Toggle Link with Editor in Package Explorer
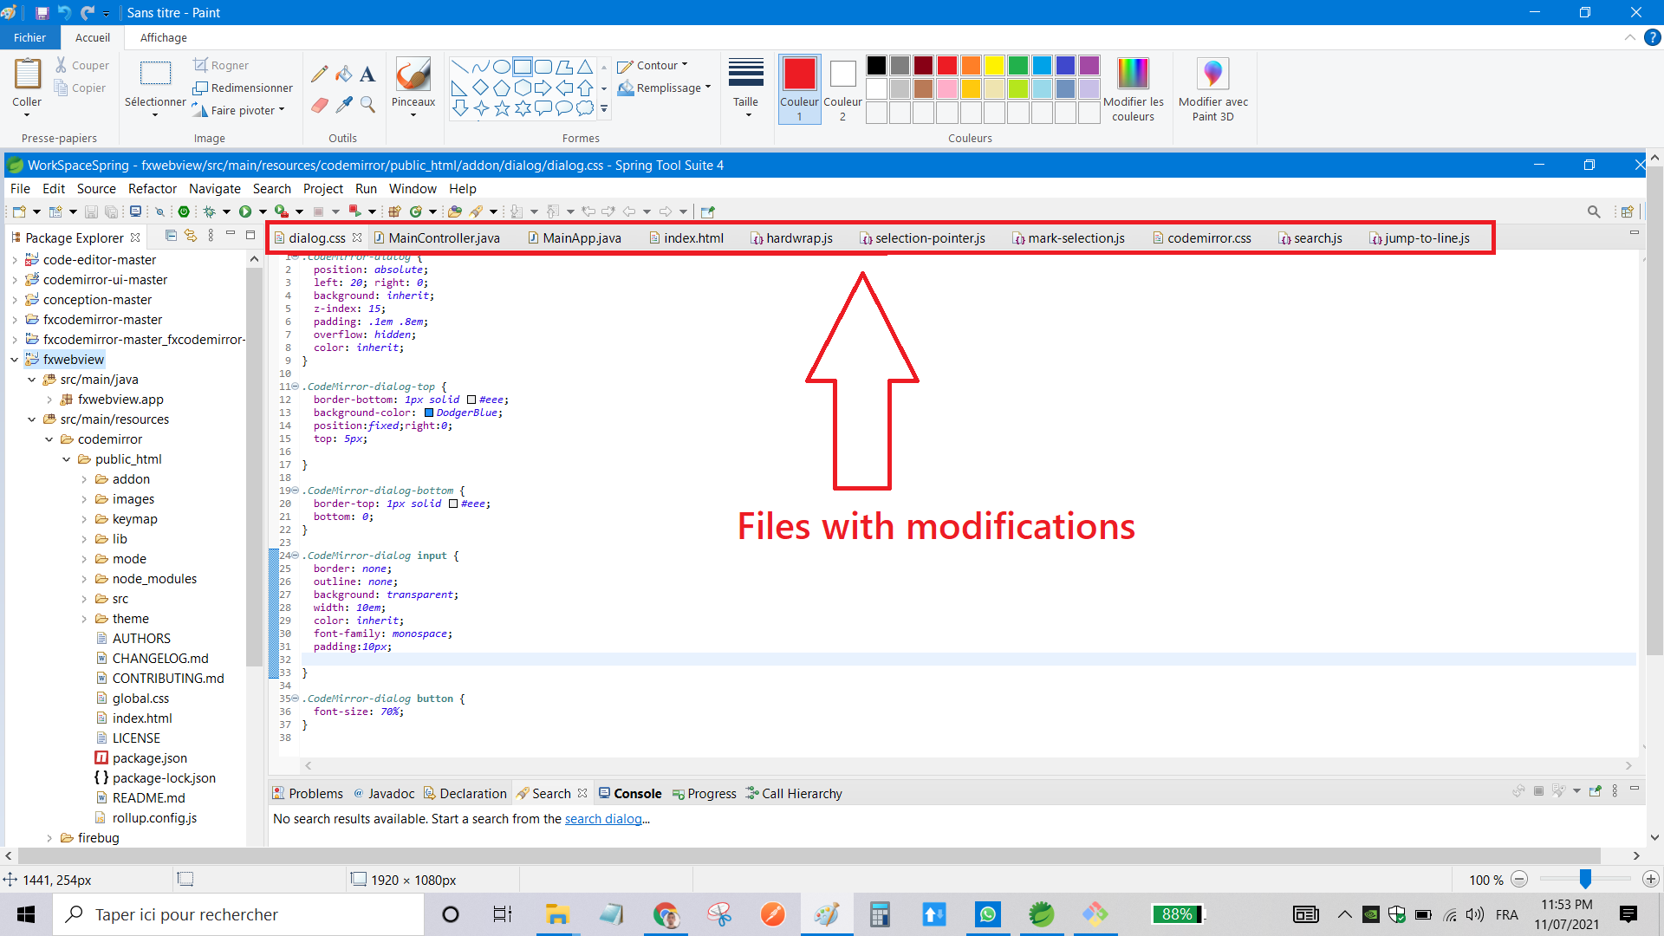Image resolution: width=1664 pixels, height=936 pixels. tap(191, 236)
